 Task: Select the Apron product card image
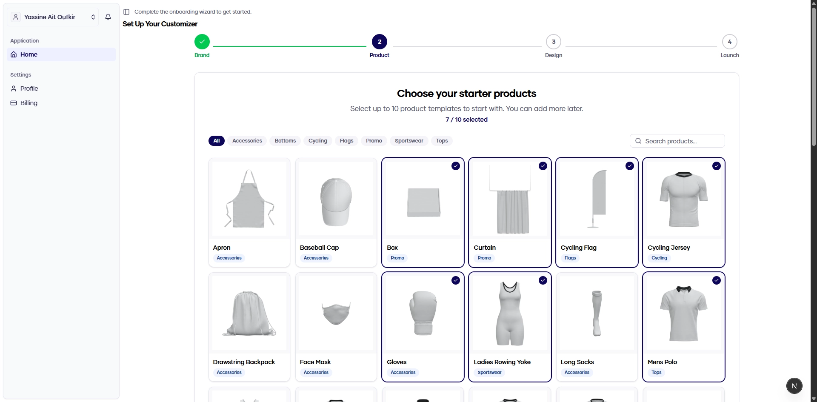point(249,199)
